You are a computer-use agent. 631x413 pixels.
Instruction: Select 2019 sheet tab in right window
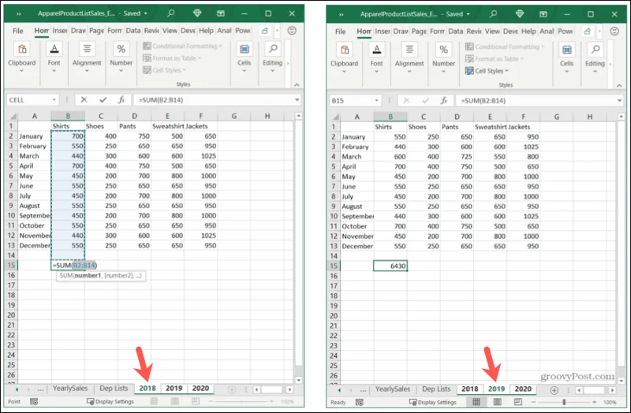coord(496,389)
